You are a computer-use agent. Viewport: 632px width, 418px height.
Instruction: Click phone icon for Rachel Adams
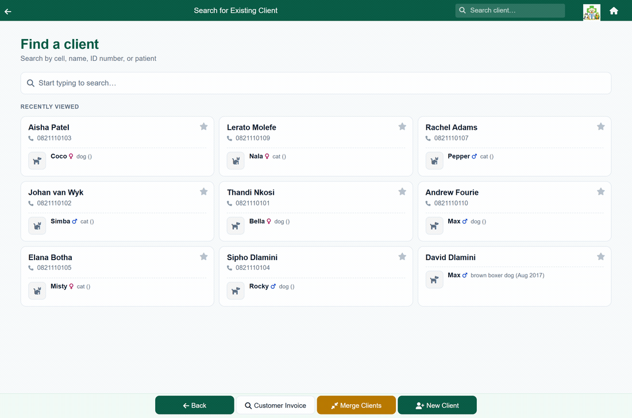pos(428,138)
